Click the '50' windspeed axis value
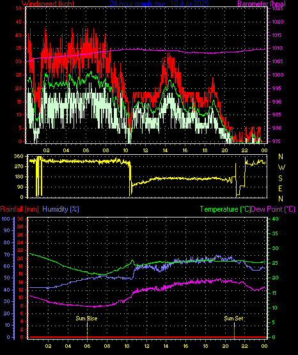Screen dimensions: 298x355 click(19, 8)
